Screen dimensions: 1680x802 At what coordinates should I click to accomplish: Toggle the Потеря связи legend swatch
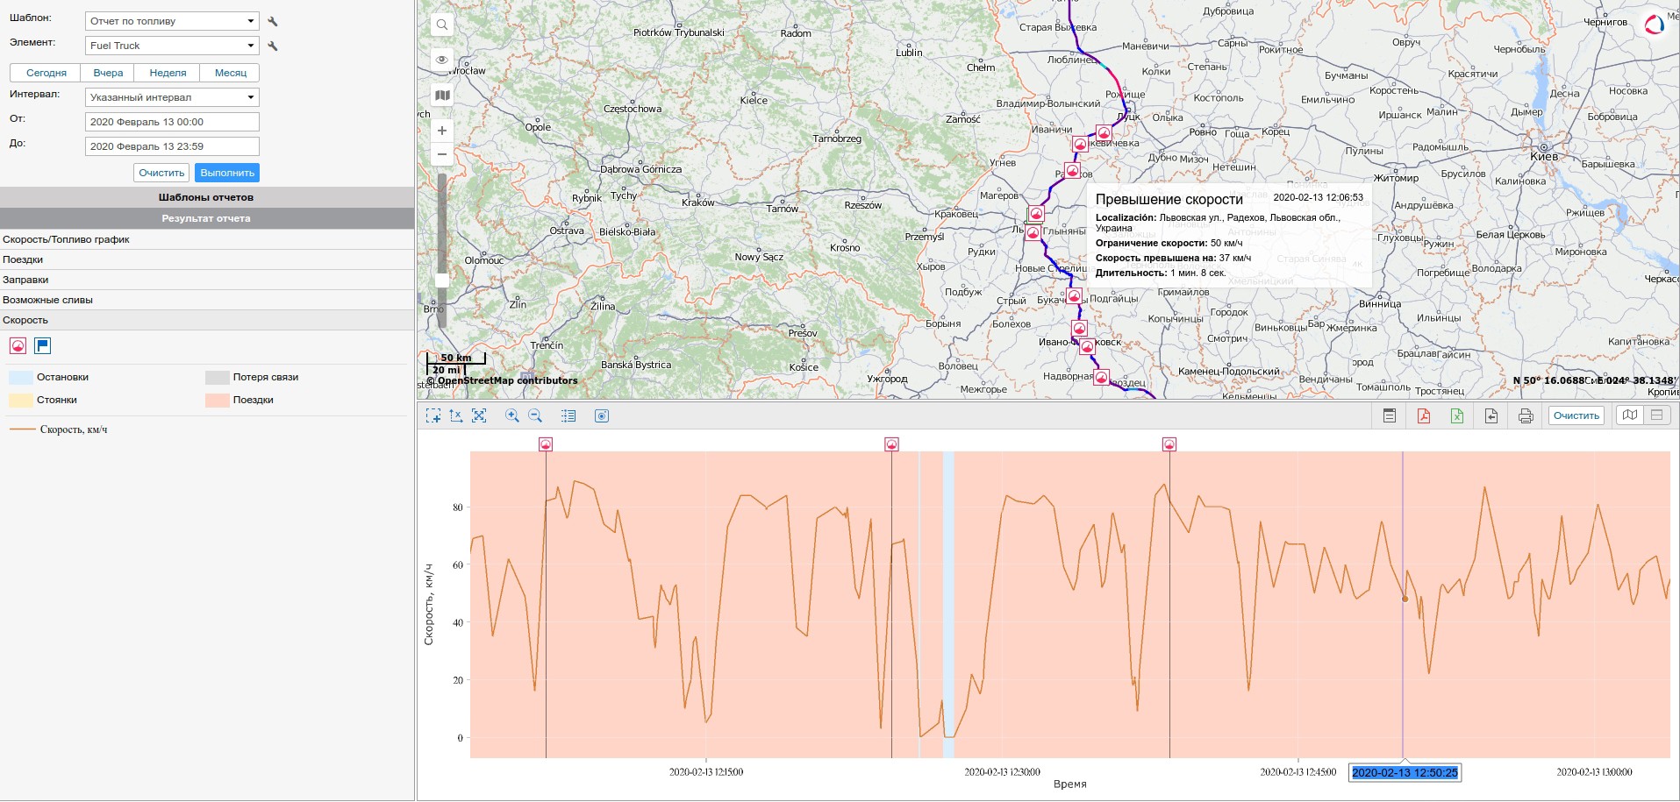[218, 378]
